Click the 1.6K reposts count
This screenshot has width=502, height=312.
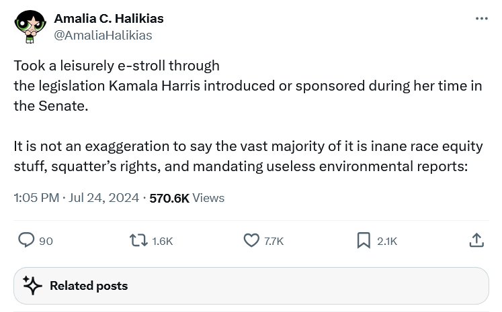[x=163, y=241]
